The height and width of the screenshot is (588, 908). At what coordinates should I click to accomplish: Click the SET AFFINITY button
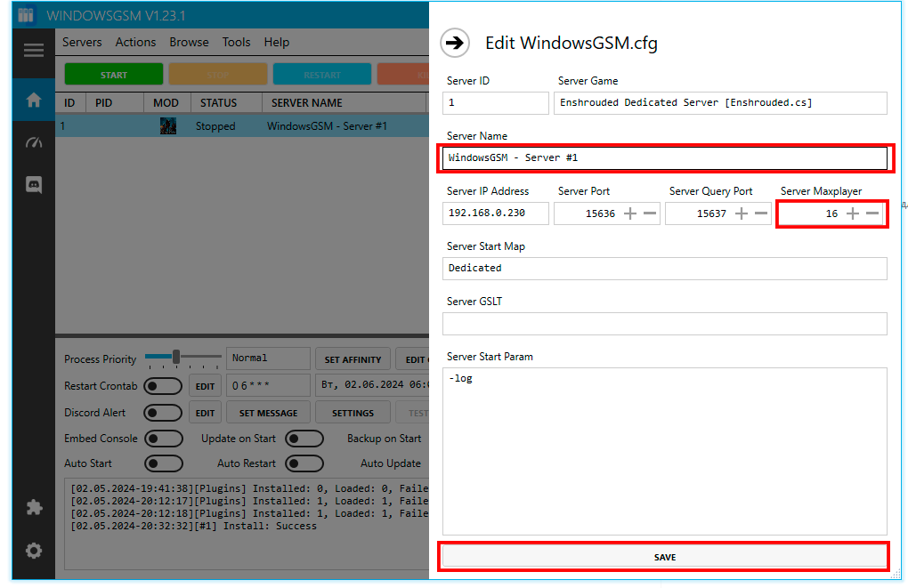[x=353, y=359]
